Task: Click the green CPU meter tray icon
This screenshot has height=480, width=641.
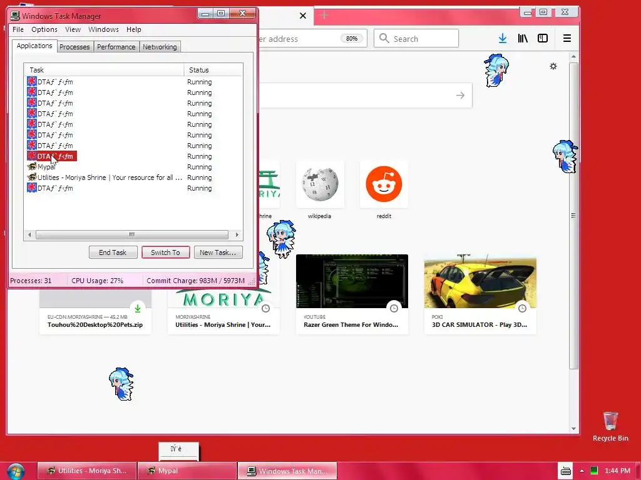Action: tap(594, 471)
